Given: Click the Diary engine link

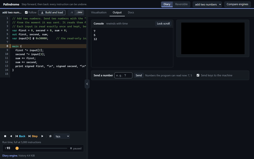Looking at the screenshot, I should pyautogui.click(x=10, y=156).
